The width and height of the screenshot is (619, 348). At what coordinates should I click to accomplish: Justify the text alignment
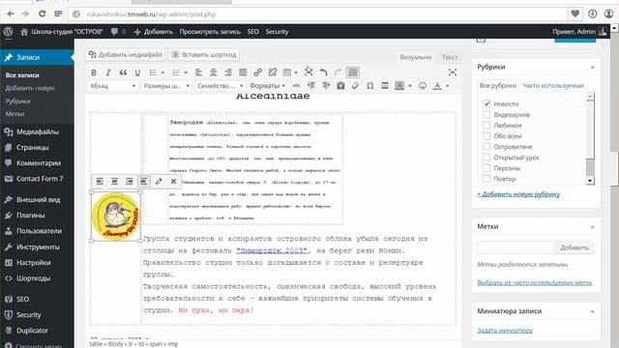tap(243, 72)
